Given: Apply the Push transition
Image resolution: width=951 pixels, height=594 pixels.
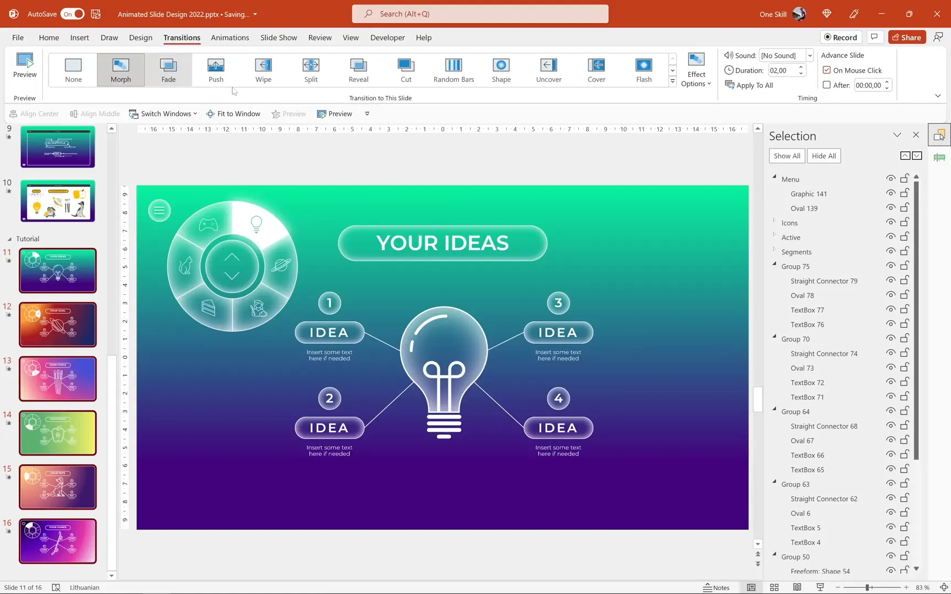Looking at the screenshot, I should (216, 70).
